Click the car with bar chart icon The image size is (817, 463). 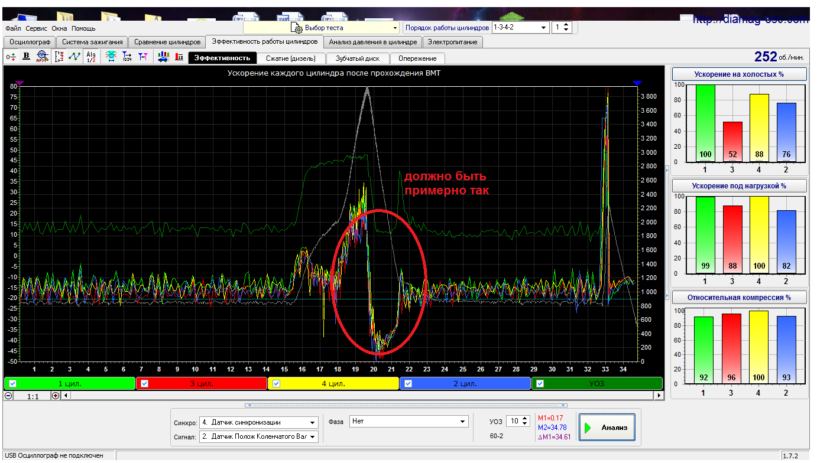pyautogui.click(x=163, y=57)
